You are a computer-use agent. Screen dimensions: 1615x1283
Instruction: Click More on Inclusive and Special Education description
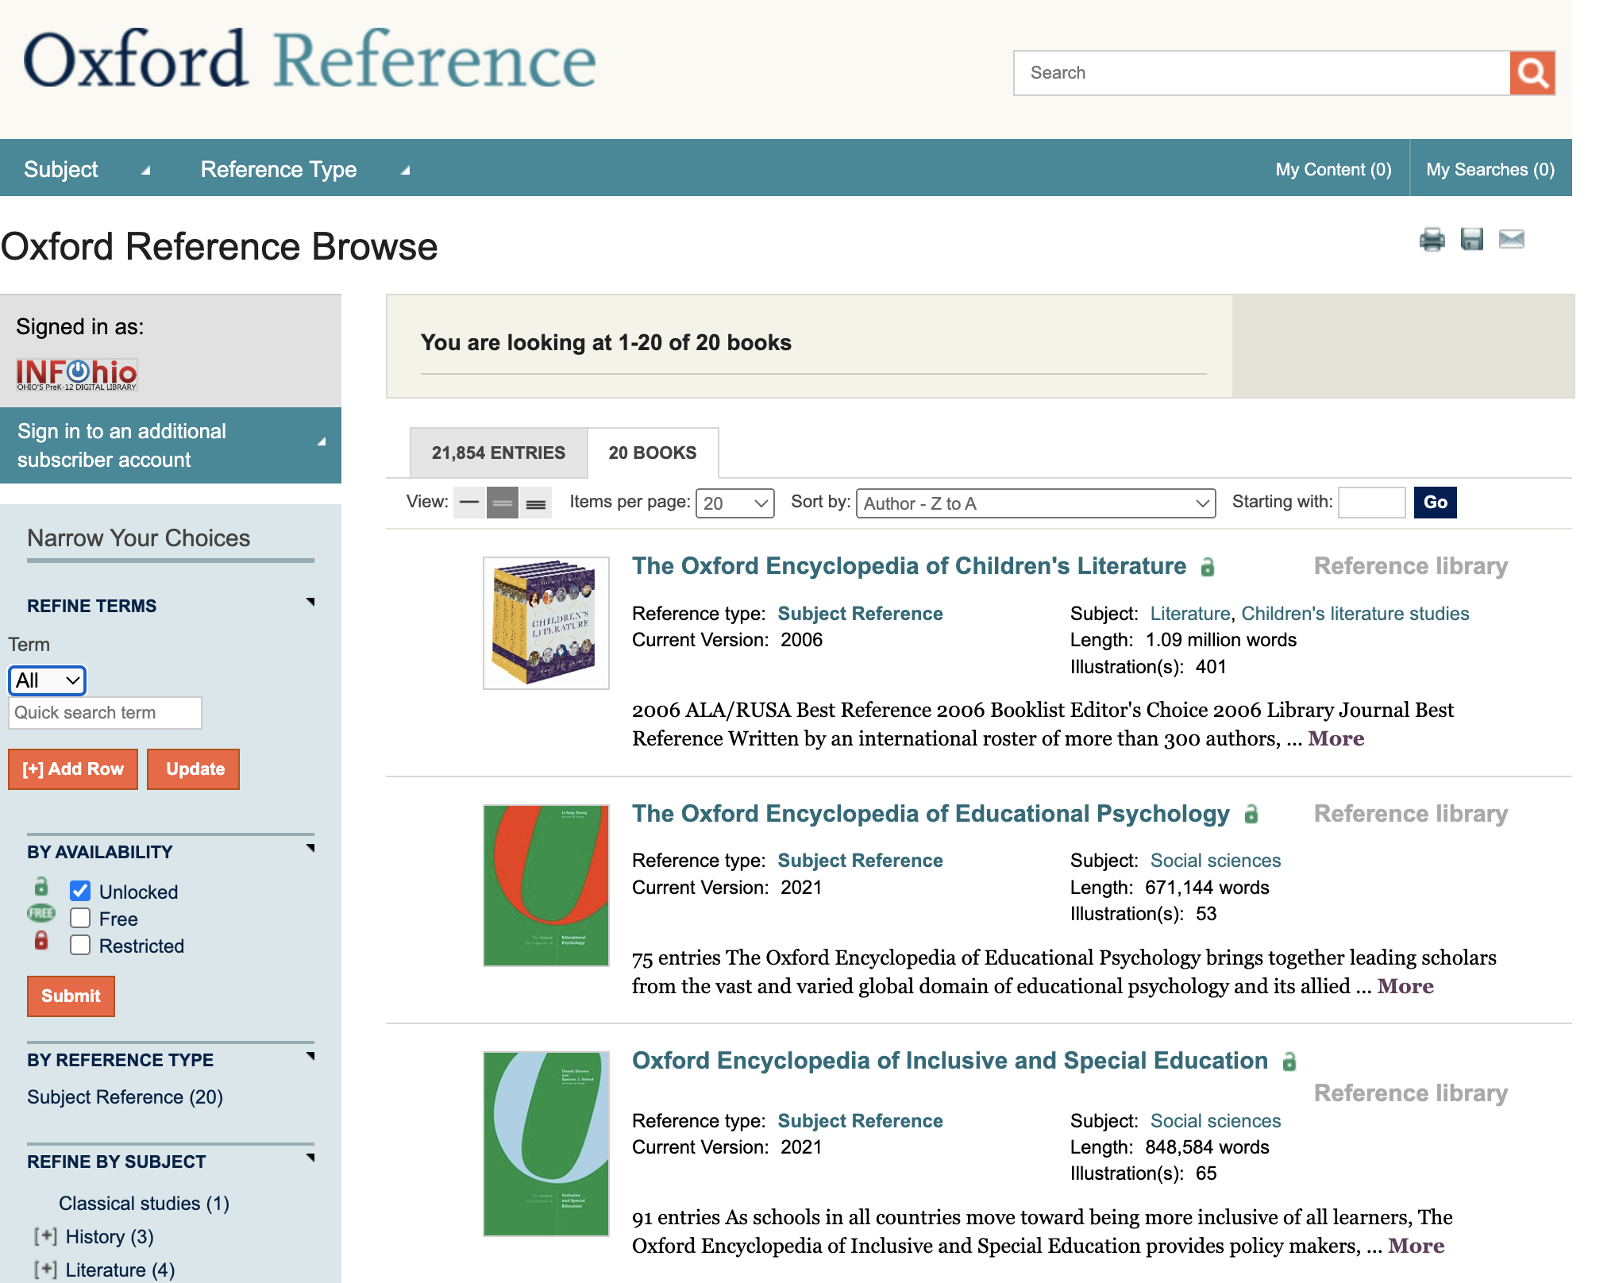click(1416, 1246)
